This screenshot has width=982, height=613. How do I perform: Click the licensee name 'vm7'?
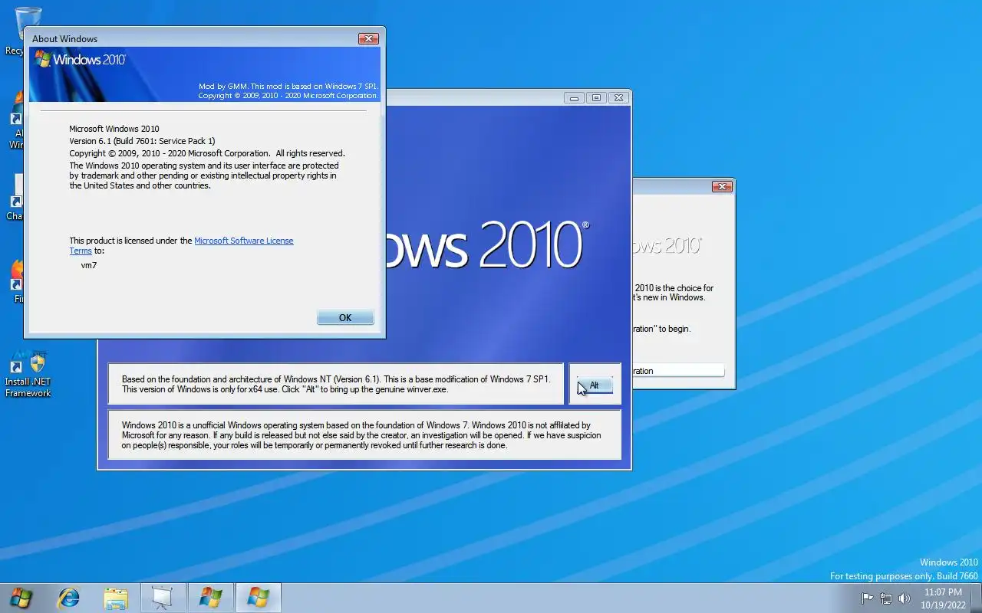[x=89, y=265]
